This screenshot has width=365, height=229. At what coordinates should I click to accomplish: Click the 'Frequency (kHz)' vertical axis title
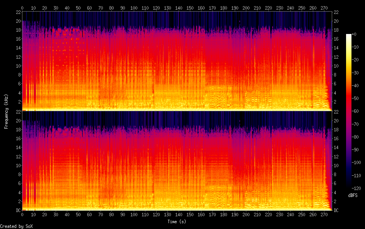[x=6, y=111]
